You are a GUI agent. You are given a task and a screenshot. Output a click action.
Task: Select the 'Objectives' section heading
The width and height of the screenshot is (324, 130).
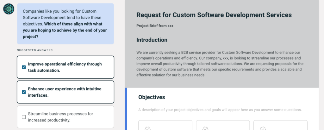click(x=152, y=97)
